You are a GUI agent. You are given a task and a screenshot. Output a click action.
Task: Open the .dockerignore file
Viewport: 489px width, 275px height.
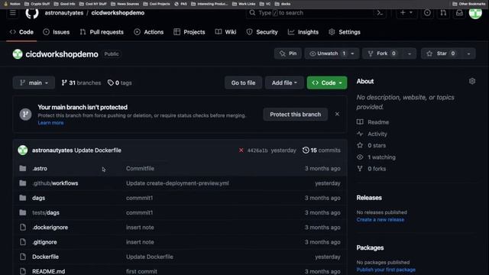50,228
